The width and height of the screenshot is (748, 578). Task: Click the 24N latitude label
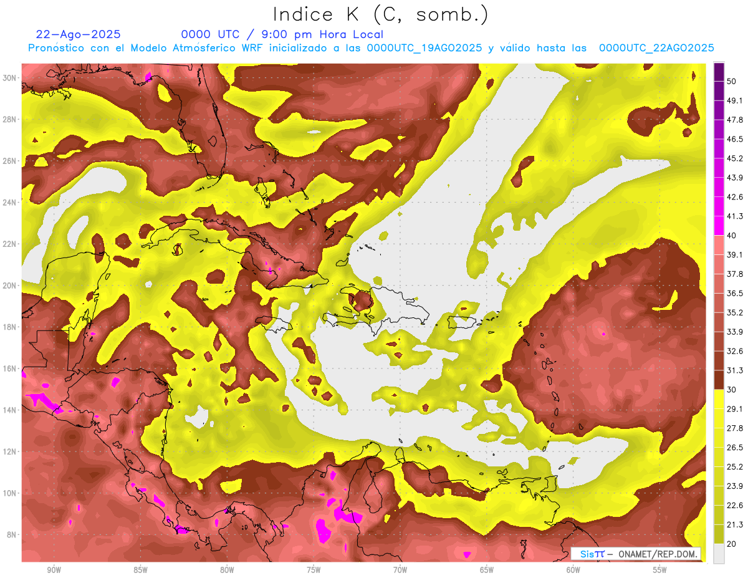11,203
